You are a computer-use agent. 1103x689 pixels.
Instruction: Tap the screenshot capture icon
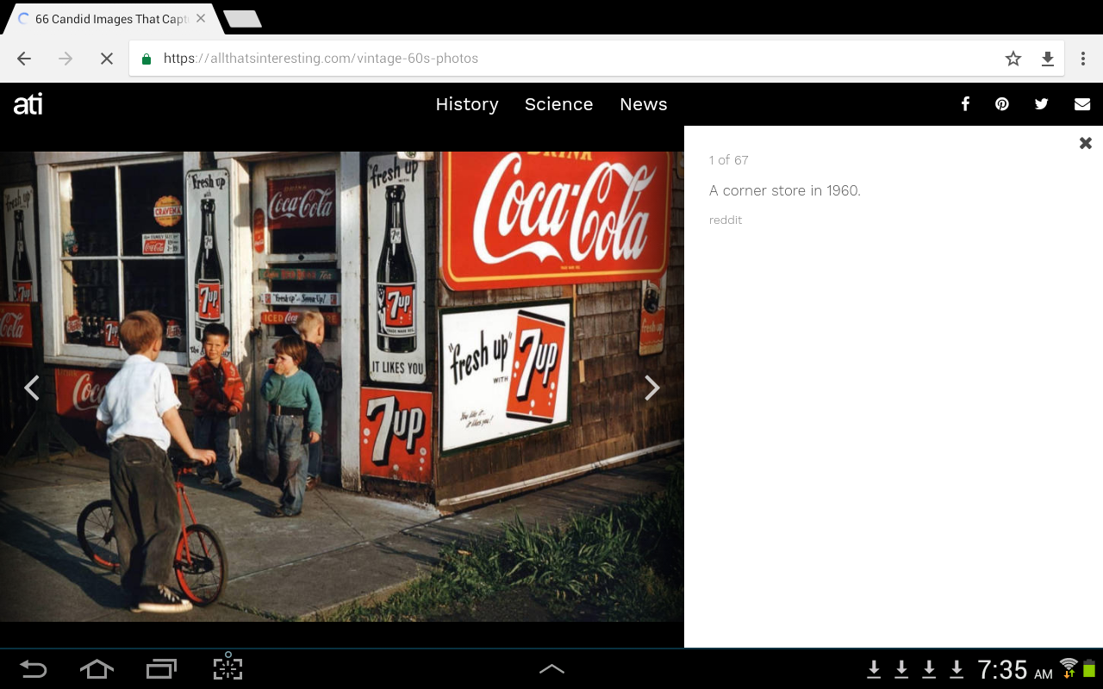[227, 668]
